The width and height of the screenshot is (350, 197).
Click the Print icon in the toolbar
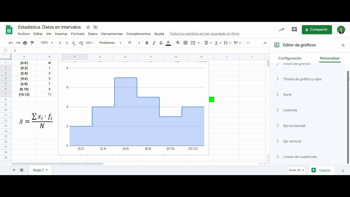[x=25, y=43]
